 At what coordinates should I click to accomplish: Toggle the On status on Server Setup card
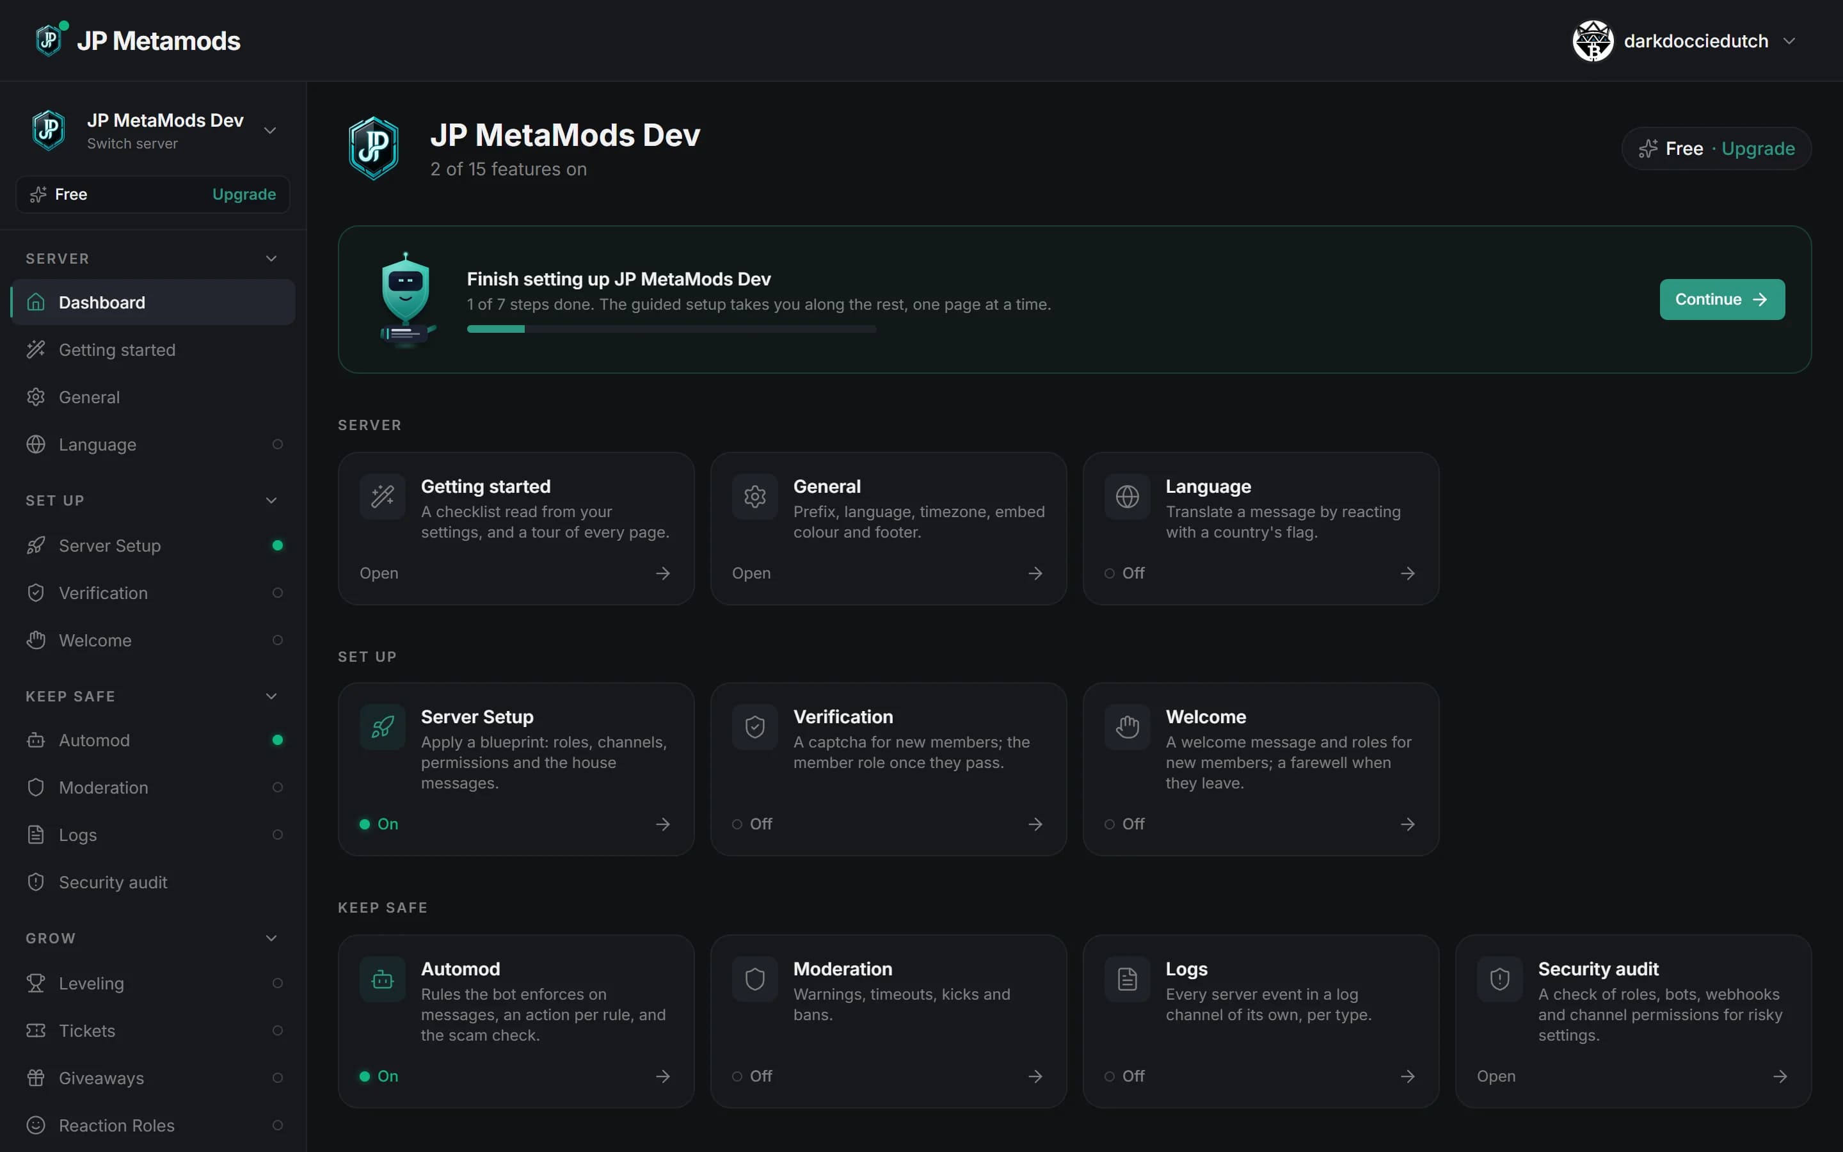(x=378, y=824)
